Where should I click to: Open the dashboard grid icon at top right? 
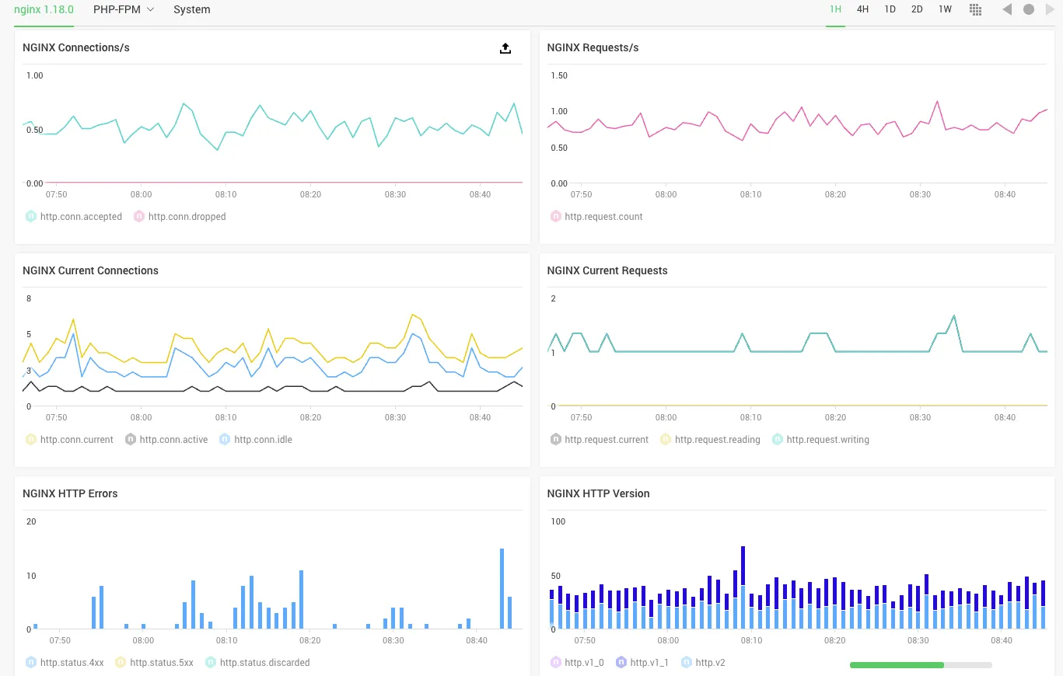[x=975, y=9]
